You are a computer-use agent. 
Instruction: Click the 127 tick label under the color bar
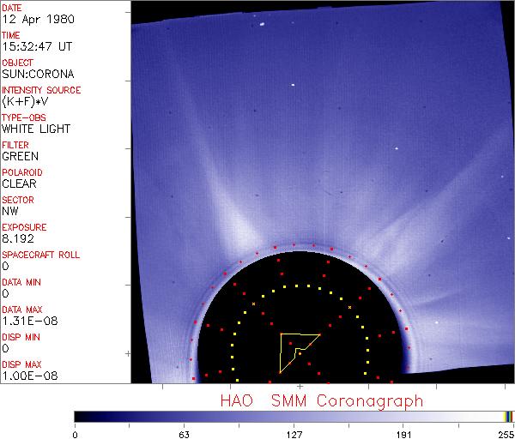[x=294, y=433]
